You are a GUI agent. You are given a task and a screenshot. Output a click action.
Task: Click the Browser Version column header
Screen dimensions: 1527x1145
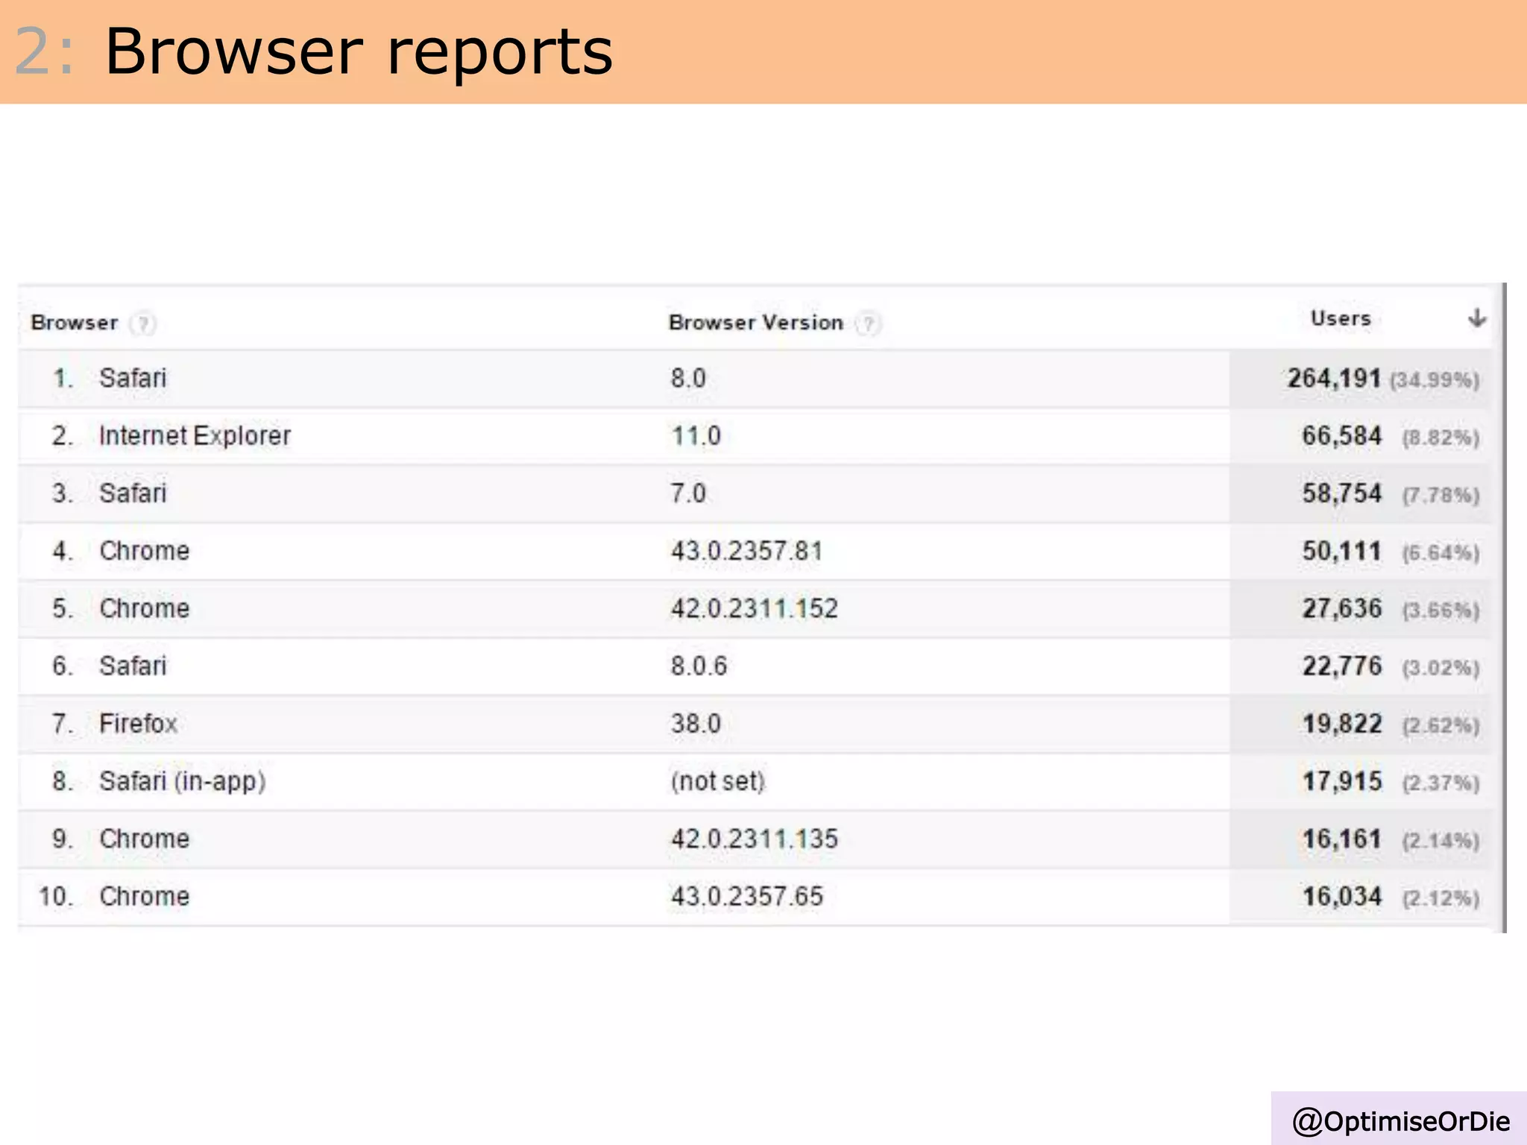756,323
